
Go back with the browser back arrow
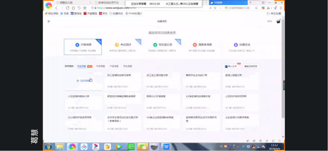pyautogui.click(x=56, y=8)
